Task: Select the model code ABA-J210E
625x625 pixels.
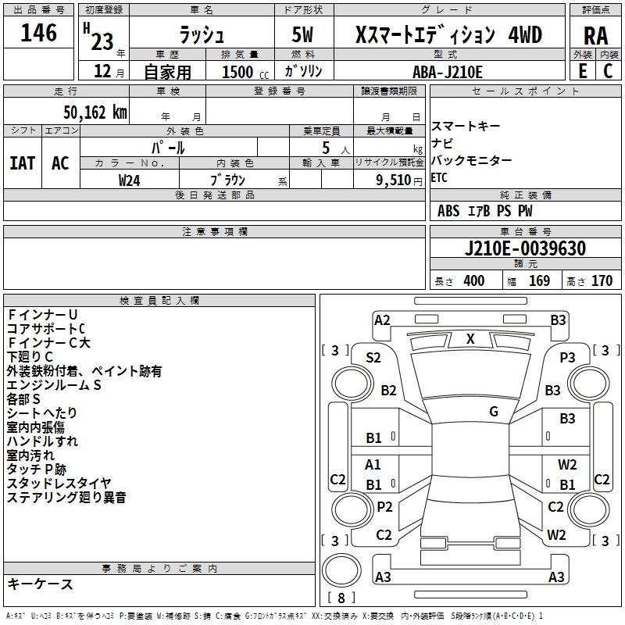Action: (452, 71)
